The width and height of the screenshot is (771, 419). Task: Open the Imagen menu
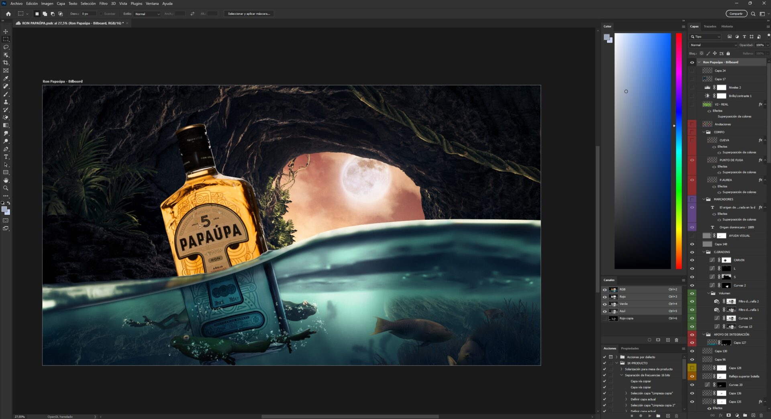(47, 4)
